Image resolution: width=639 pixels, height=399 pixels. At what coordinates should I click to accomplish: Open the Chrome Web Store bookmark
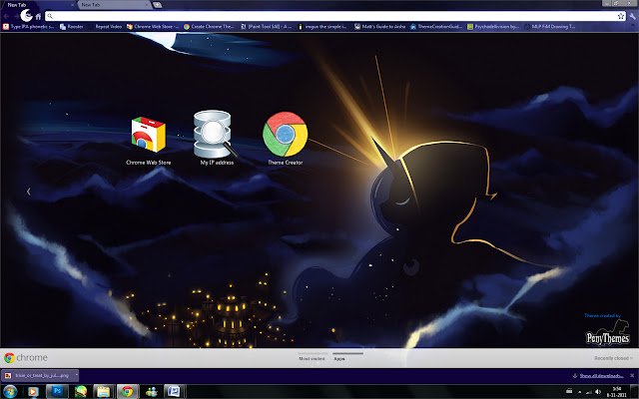tap(153, 27)
